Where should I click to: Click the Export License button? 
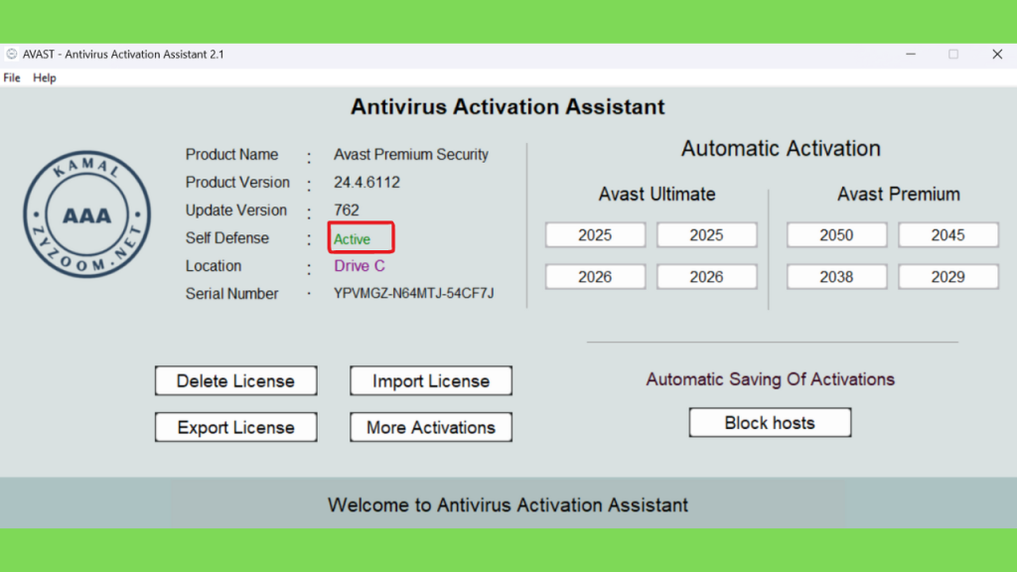coord(236,427)
